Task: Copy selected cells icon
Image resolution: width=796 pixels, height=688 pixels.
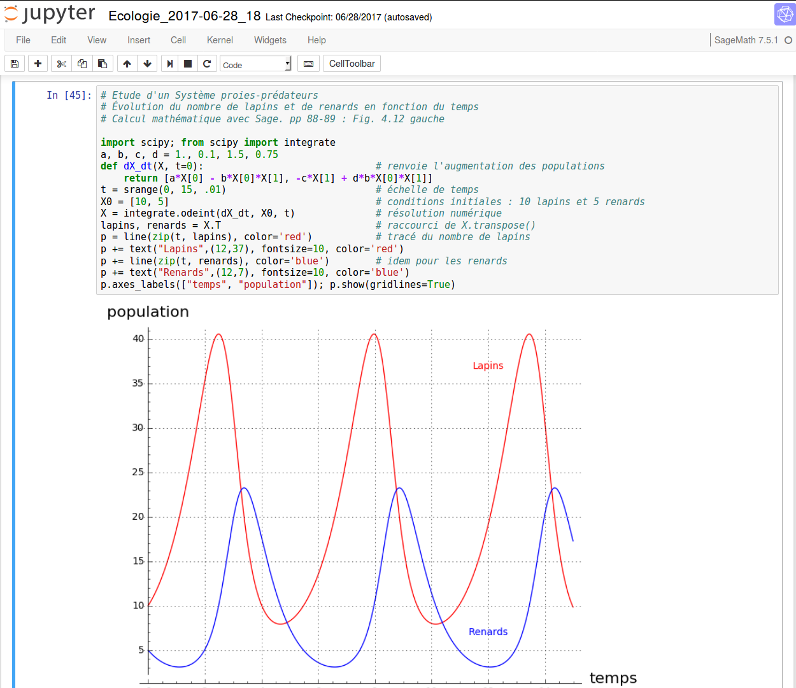Action: (x=82, y=64)
